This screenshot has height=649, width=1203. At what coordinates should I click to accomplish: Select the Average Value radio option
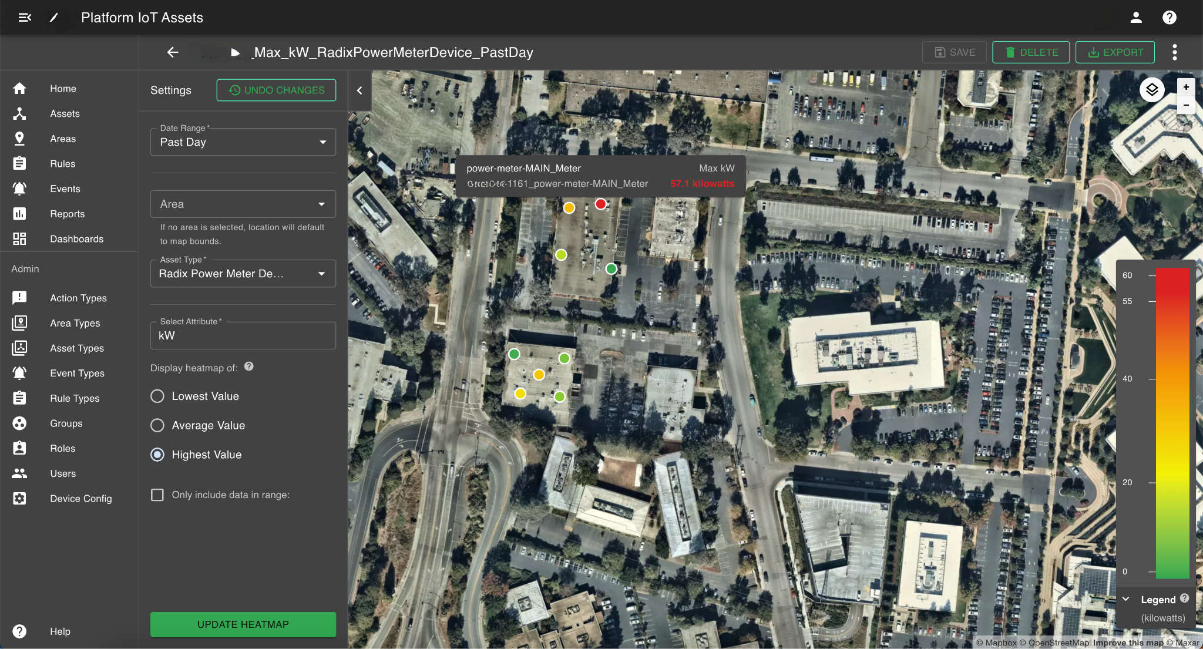pyautogui.click(x=157, y=425)
